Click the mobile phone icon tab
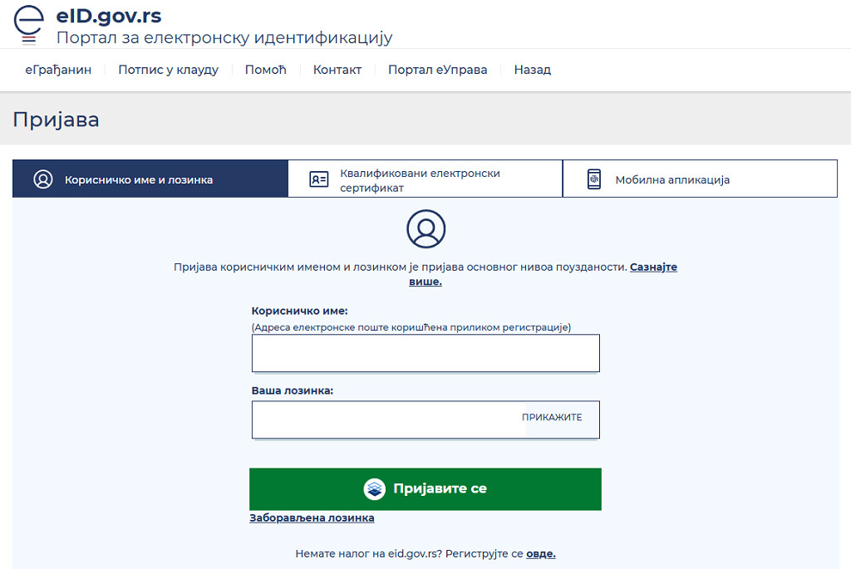 [x=593, y=179]
